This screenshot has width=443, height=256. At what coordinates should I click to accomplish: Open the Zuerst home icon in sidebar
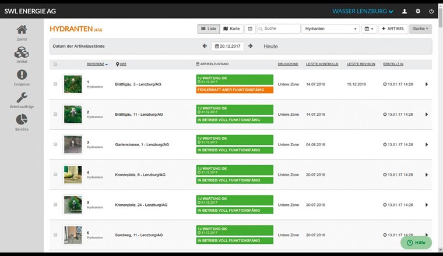[x=22, y=30]
